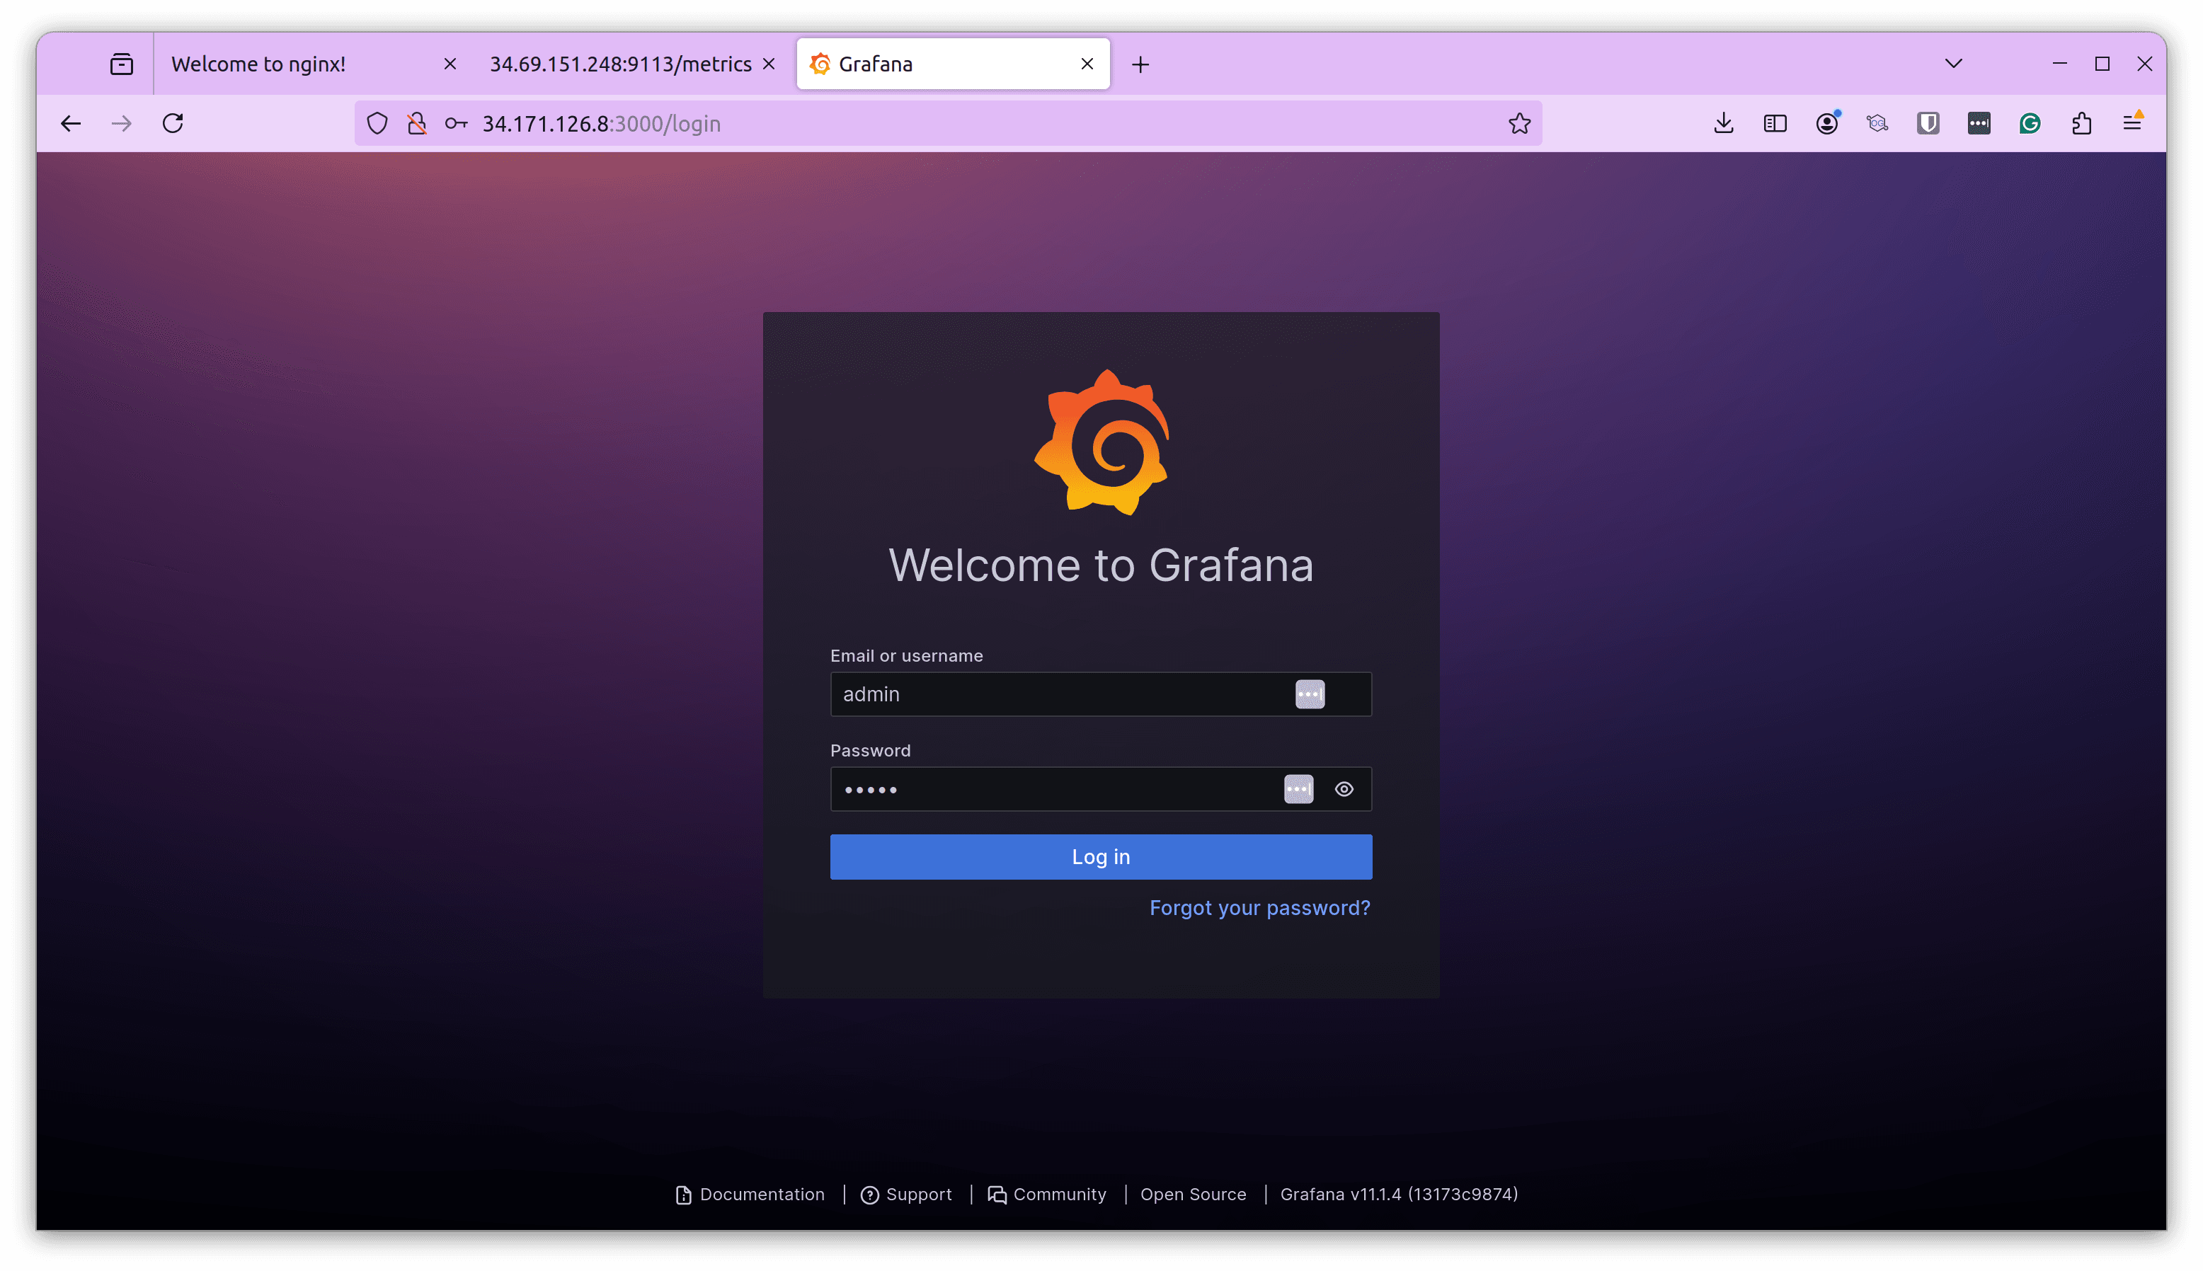This screenshot has height=1271, width=2203.
Task: Open the Community footer link
Action: [1047, 1194]
